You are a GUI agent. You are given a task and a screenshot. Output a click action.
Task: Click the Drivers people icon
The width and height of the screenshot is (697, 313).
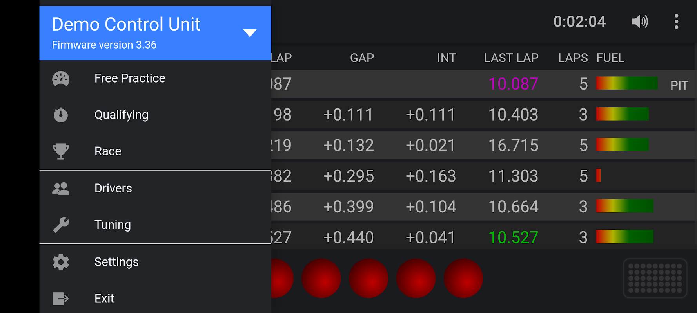point(61,189)
